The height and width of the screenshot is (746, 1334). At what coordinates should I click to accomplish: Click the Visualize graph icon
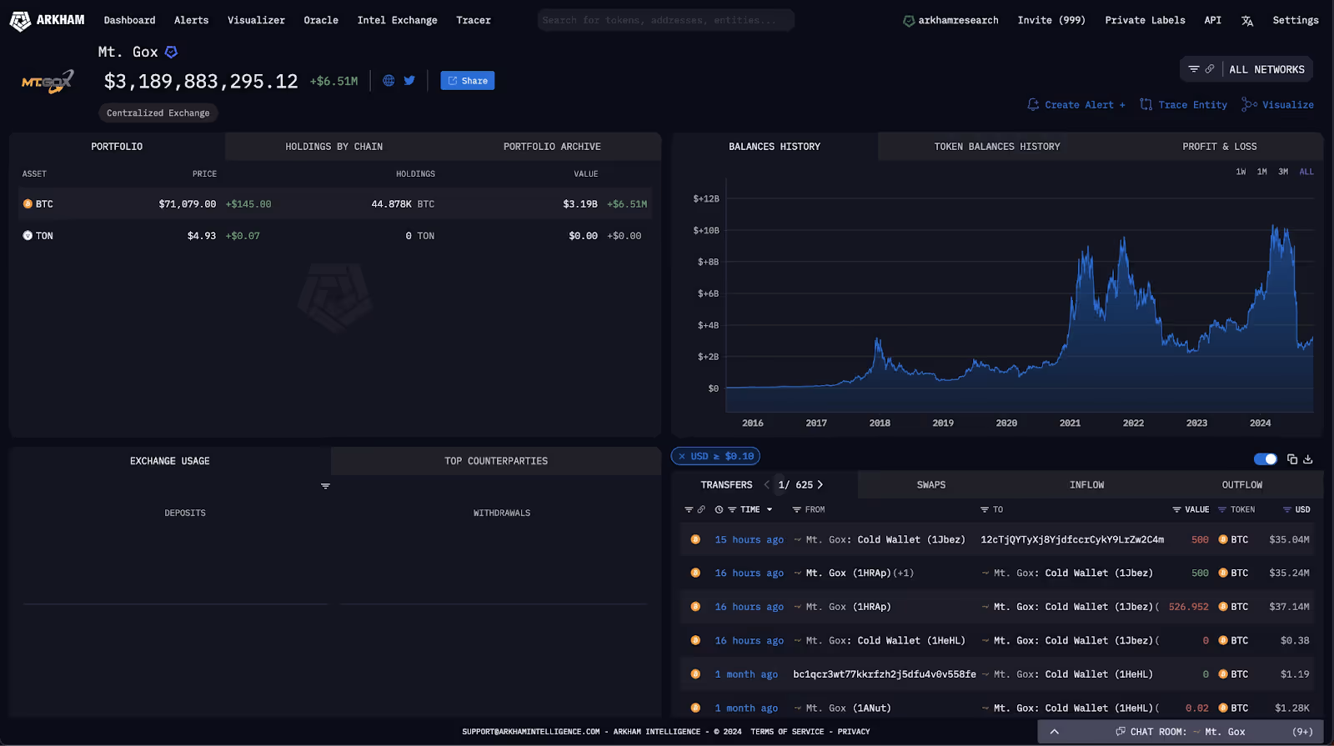tap(1249, 104)
